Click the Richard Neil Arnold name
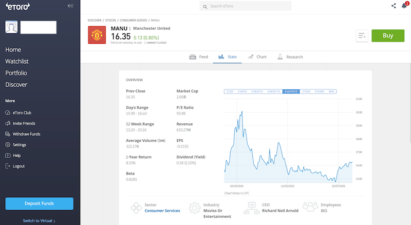The image size is (411, 225). (x=280, y=211)
